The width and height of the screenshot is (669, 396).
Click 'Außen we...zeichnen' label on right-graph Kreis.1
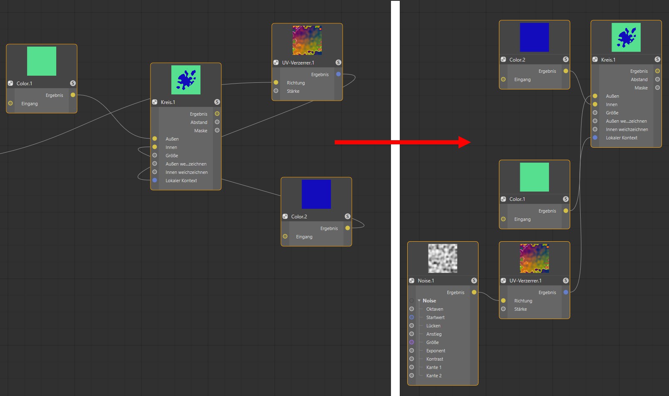(626, 121)
